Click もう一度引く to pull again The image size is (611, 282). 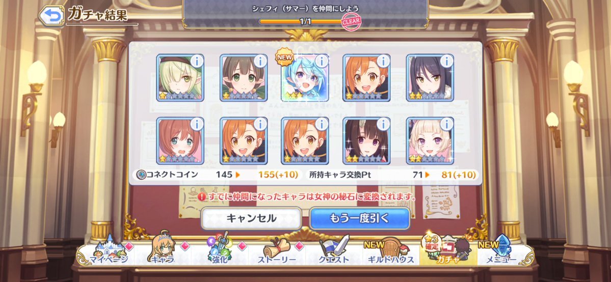pyautogui.click(x=360, y=218)
